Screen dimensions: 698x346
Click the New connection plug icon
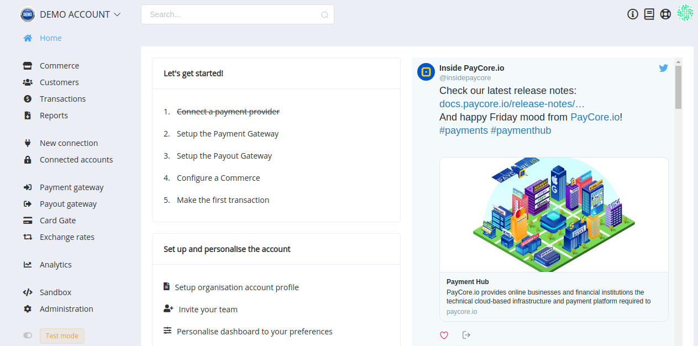(x=28, y=143)
